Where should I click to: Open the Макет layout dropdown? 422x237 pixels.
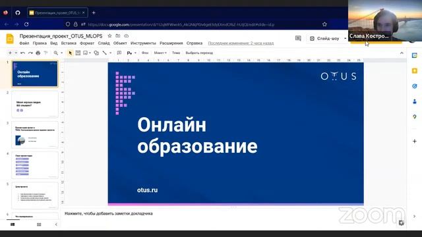click(x=160, y=53)
